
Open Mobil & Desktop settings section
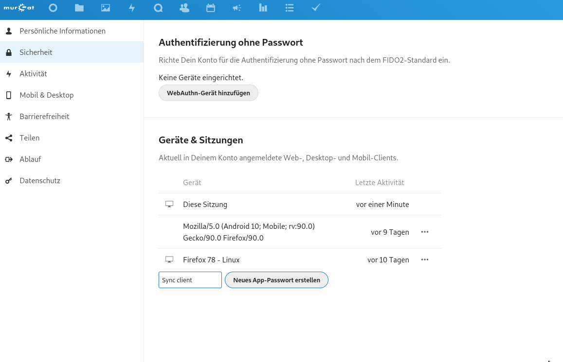click(x=47, y=95)
